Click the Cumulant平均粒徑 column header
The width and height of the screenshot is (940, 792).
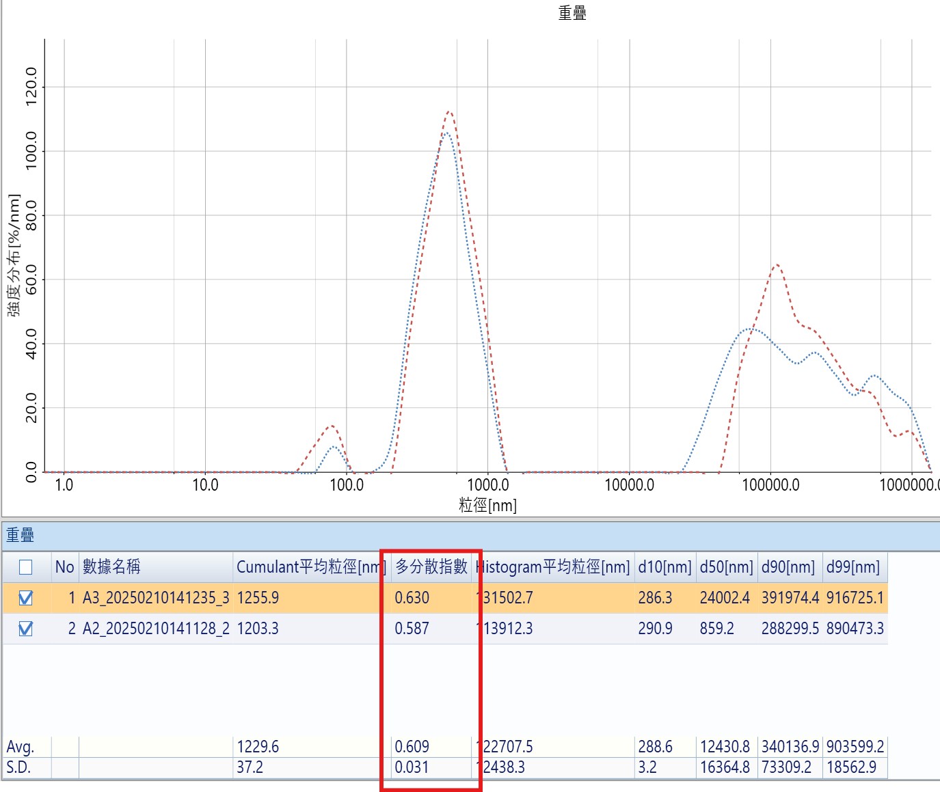(x=308, y=567)
